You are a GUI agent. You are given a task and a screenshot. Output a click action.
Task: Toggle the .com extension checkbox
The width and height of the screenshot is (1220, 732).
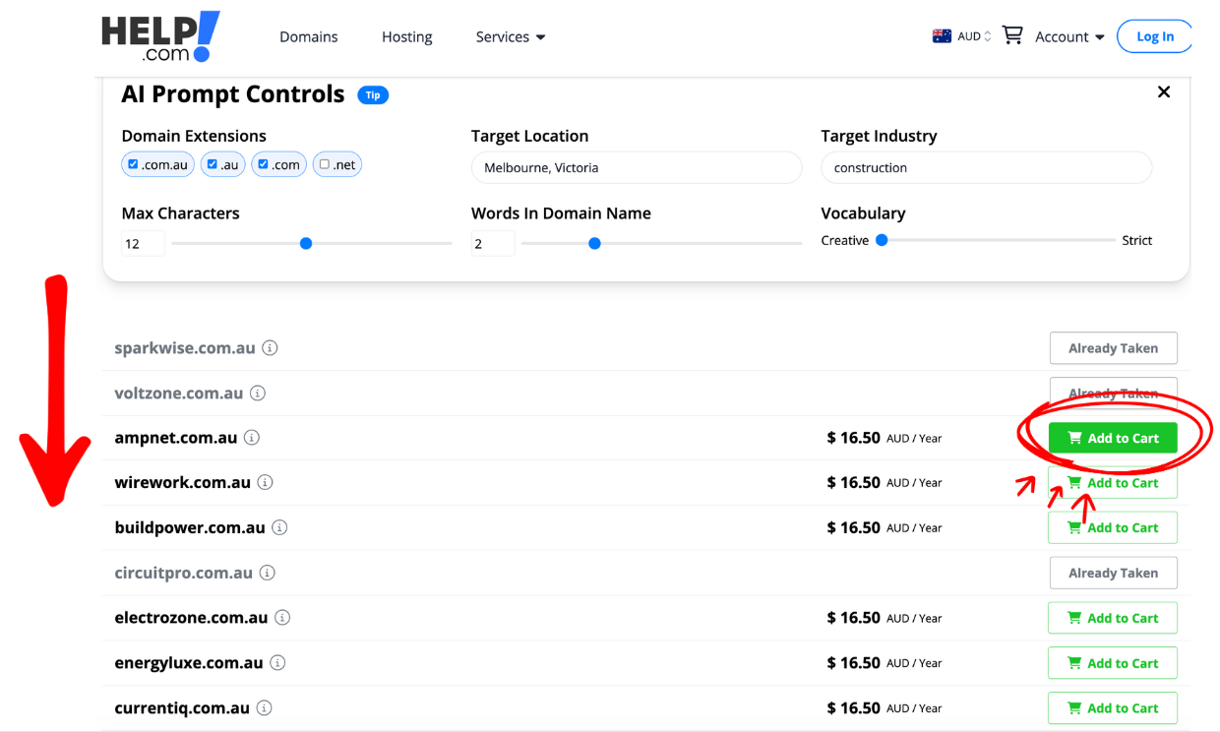pyautogui.click(x=263, y=164)
